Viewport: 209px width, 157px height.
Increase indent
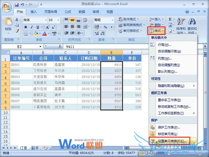(72, 33)
